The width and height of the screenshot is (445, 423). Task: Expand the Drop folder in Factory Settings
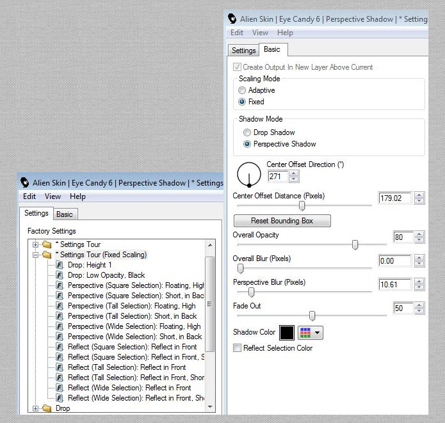point(35,408)
